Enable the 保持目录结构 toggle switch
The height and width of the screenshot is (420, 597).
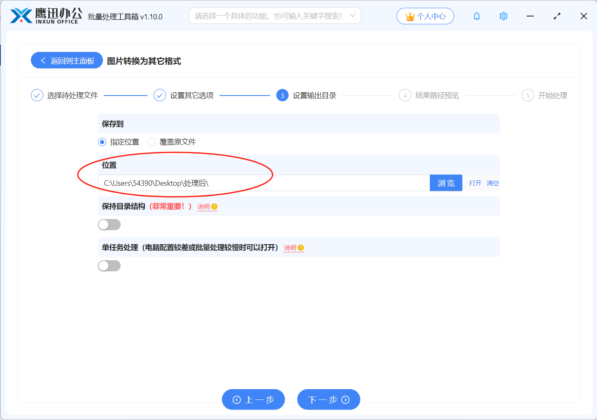point(109,225)
